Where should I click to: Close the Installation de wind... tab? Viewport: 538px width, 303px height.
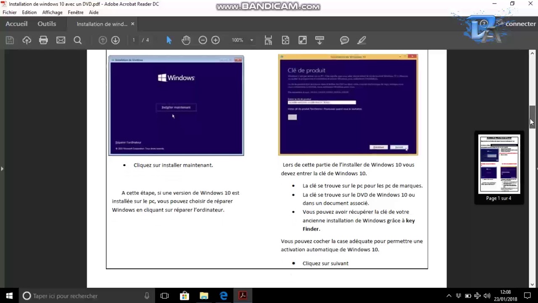pos(132,24)
